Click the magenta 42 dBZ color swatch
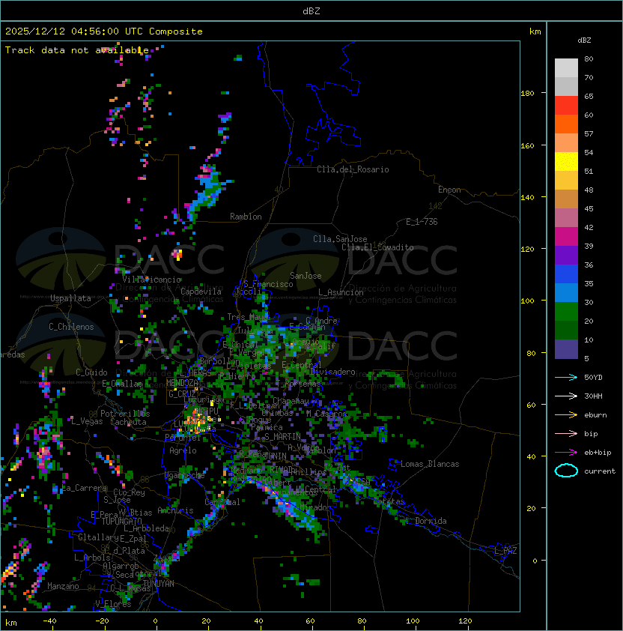 coord(566,237)
